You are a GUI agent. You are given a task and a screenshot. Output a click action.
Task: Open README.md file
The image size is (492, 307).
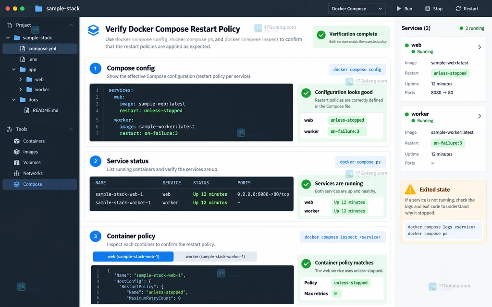point(45,110)
